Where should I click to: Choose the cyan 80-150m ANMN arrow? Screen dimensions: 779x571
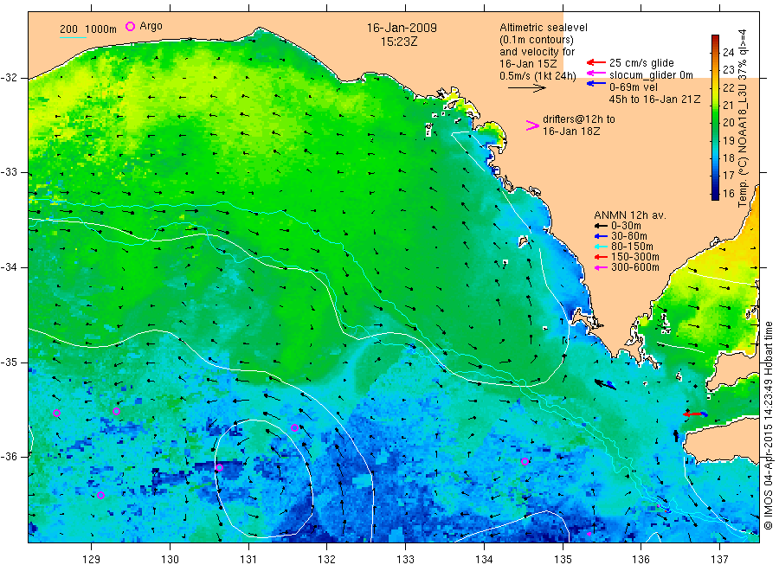tap(602, 247)
